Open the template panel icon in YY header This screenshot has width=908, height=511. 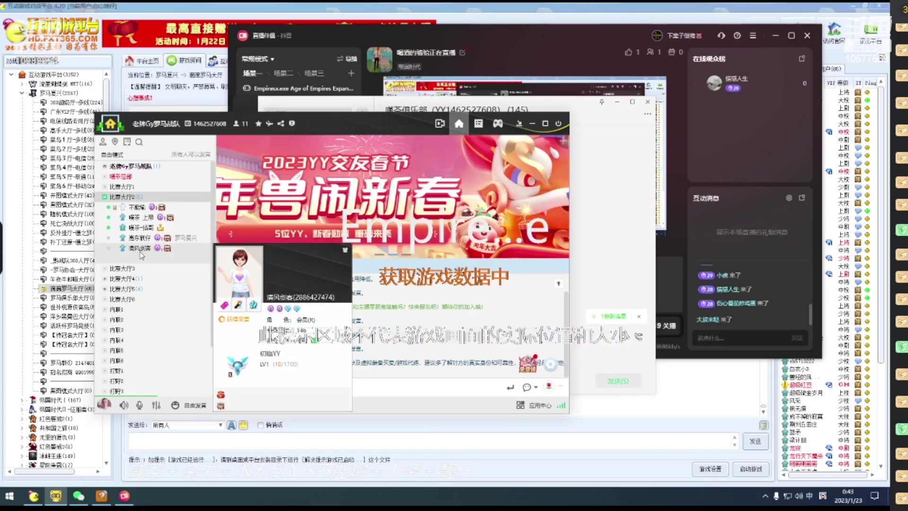click(x=479, y=123)
